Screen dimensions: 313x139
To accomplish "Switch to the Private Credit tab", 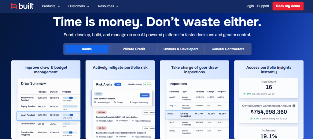I will tap(134, 49).
